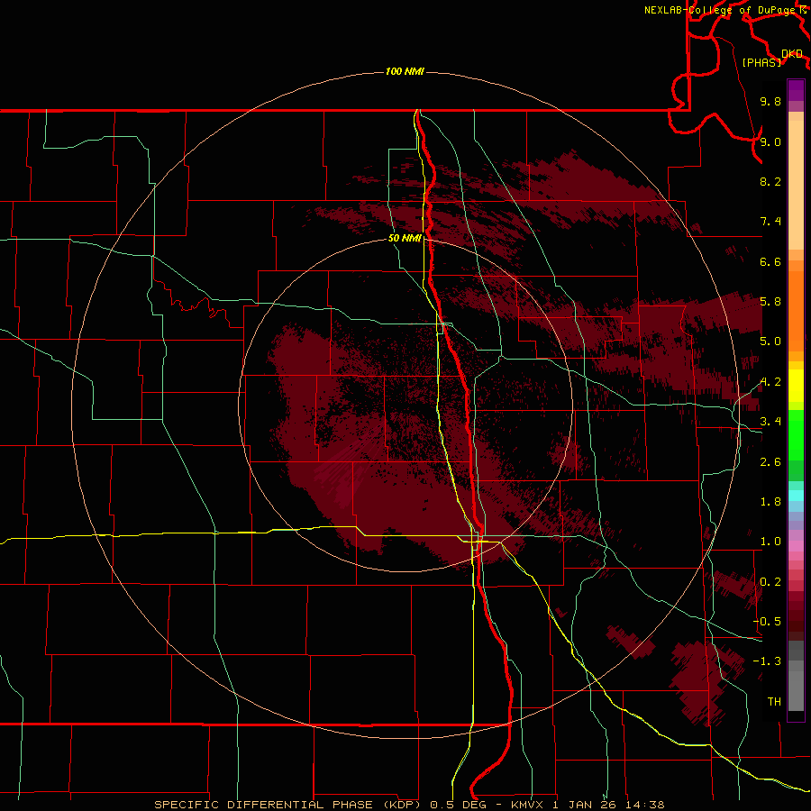This screenshot has width=811, height=811.
Task: Click the 9.0 scale value
Action: [770, 141]
